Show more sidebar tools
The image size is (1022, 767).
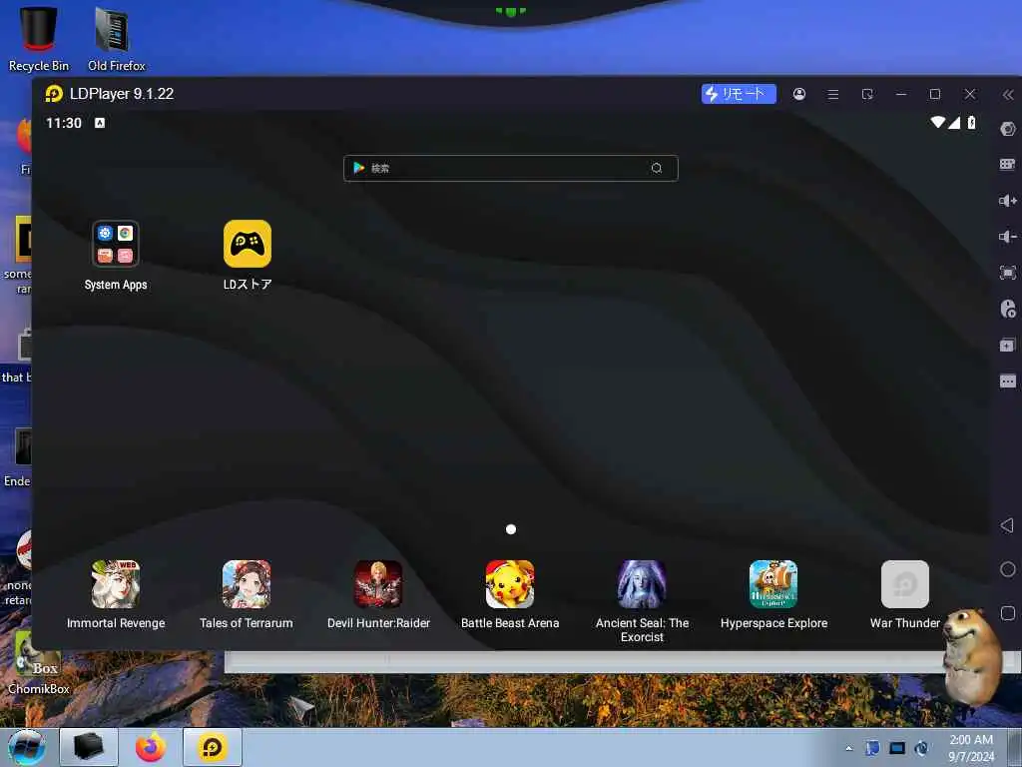(1008, 381)
